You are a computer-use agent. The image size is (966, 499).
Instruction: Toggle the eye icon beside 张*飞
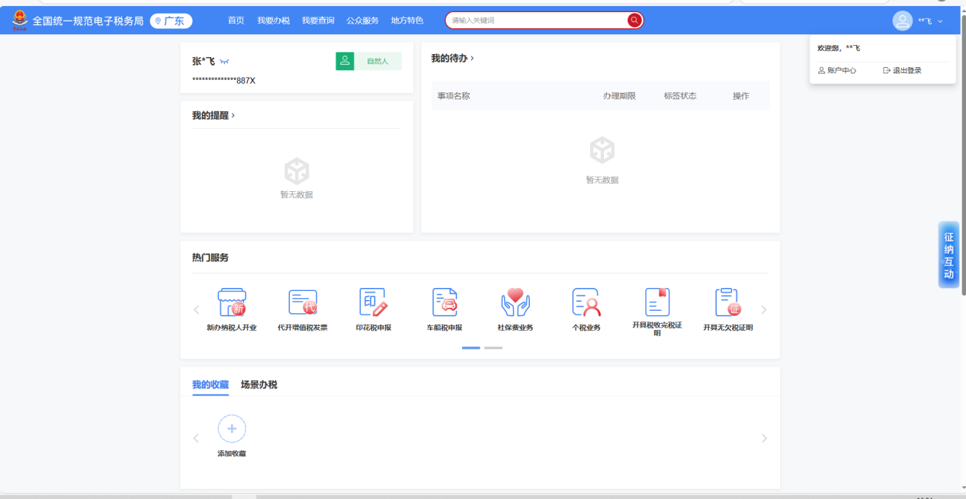pyautogui.click(x=224, y=62)
